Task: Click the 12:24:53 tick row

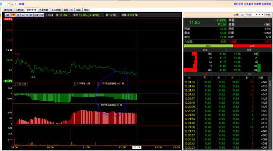Action: click(x=226, y=82)
